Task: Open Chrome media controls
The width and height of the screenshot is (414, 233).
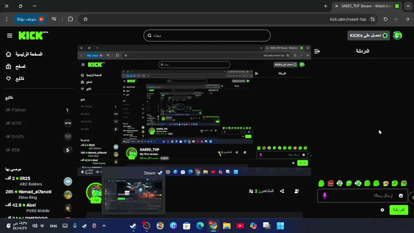Action: coord(54,19)
